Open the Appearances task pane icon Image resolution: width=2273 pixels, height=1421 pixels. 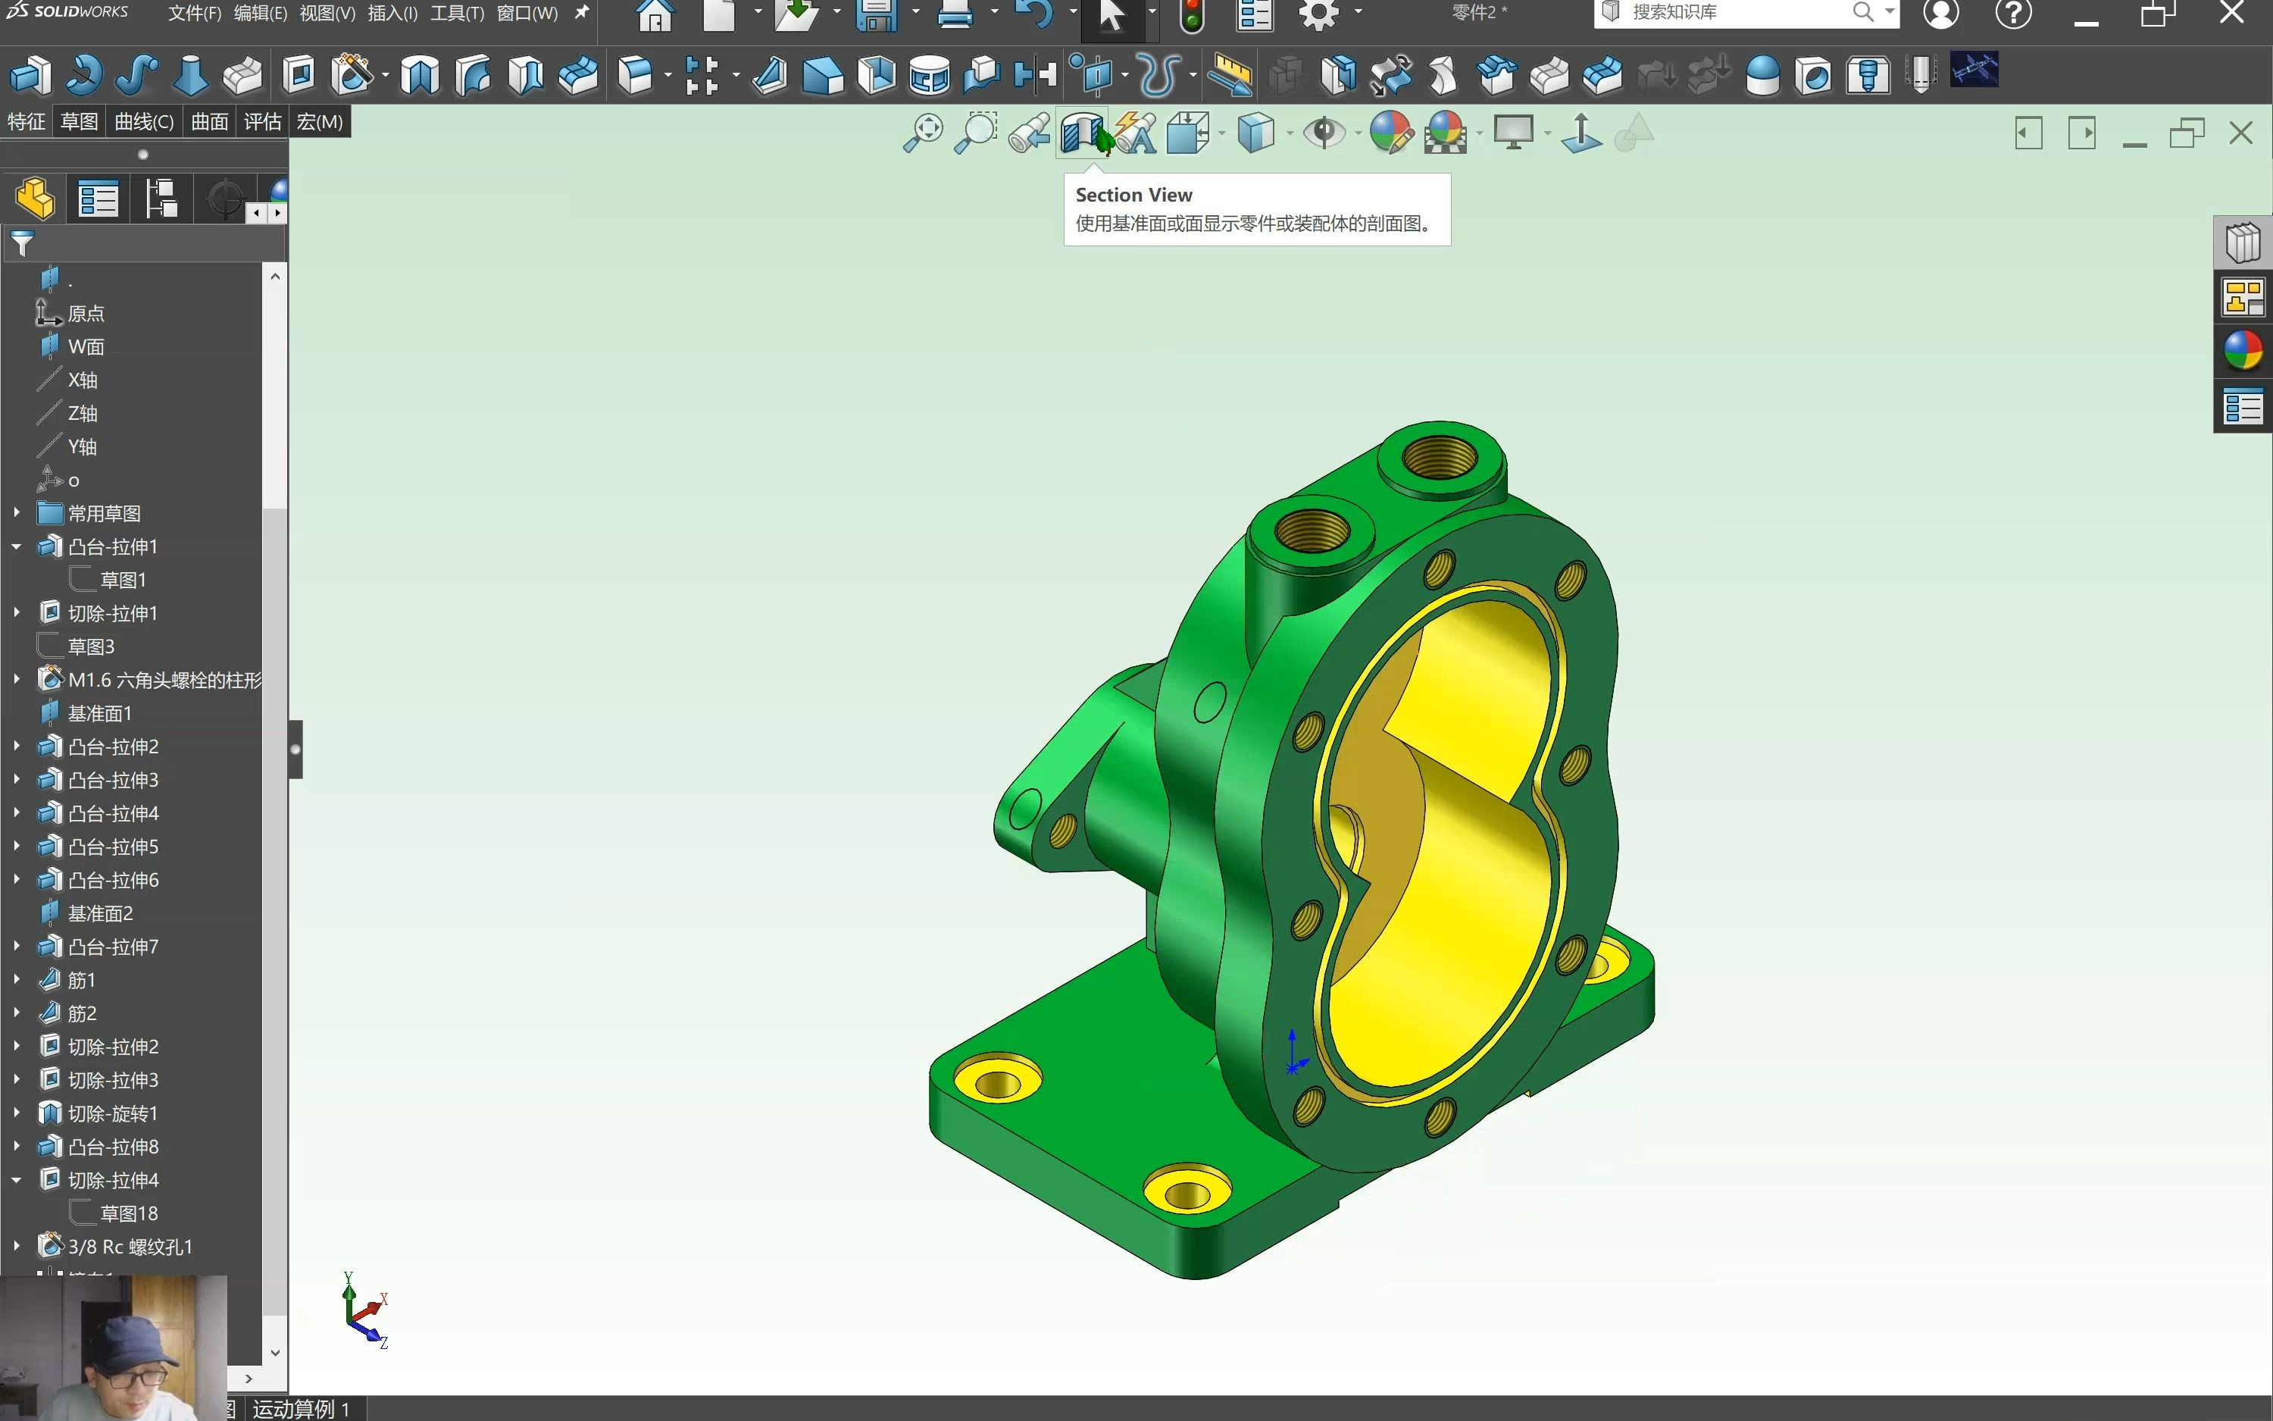tap(2243, 352)
